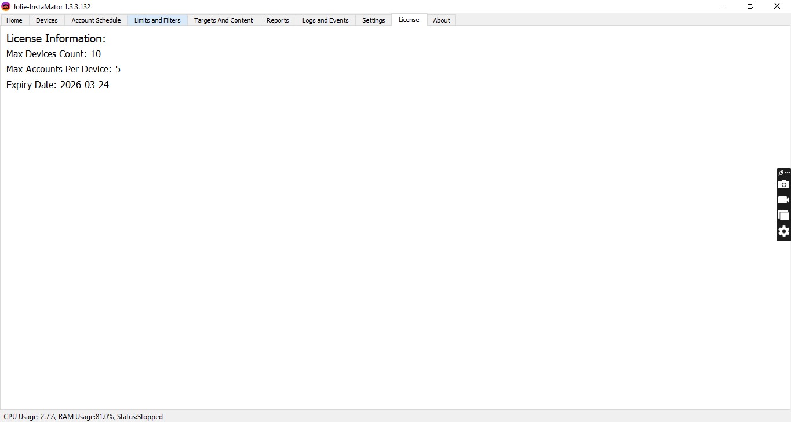
Task: Click the CPU and RAM usage status bar
Action: click(83, 416)
